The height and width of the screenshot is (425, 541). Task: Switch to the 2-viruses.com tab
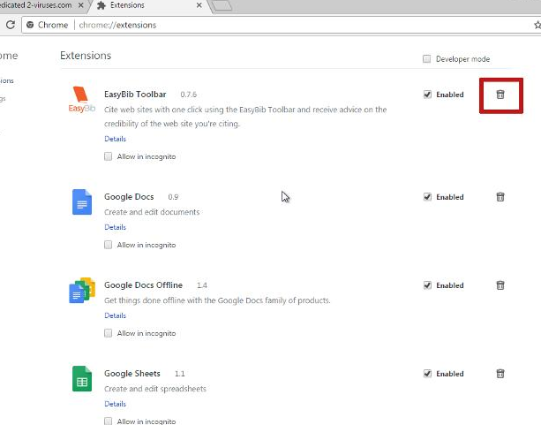40,5
